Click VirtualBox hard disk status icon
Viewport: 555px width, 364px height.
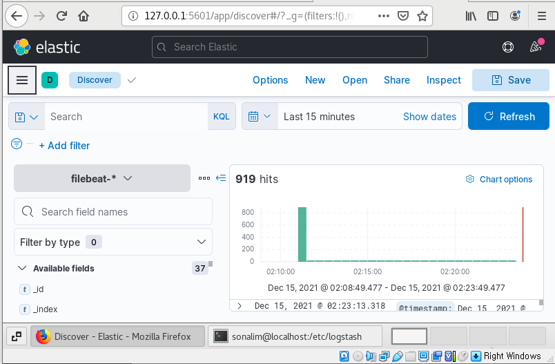pyautogui.click(x=344, y=356)
